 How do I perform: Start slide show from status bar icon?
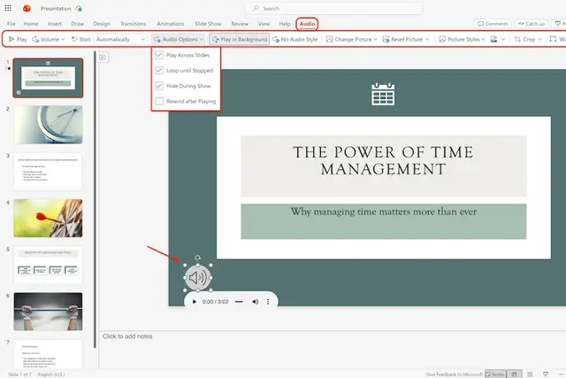click(546, 374)
